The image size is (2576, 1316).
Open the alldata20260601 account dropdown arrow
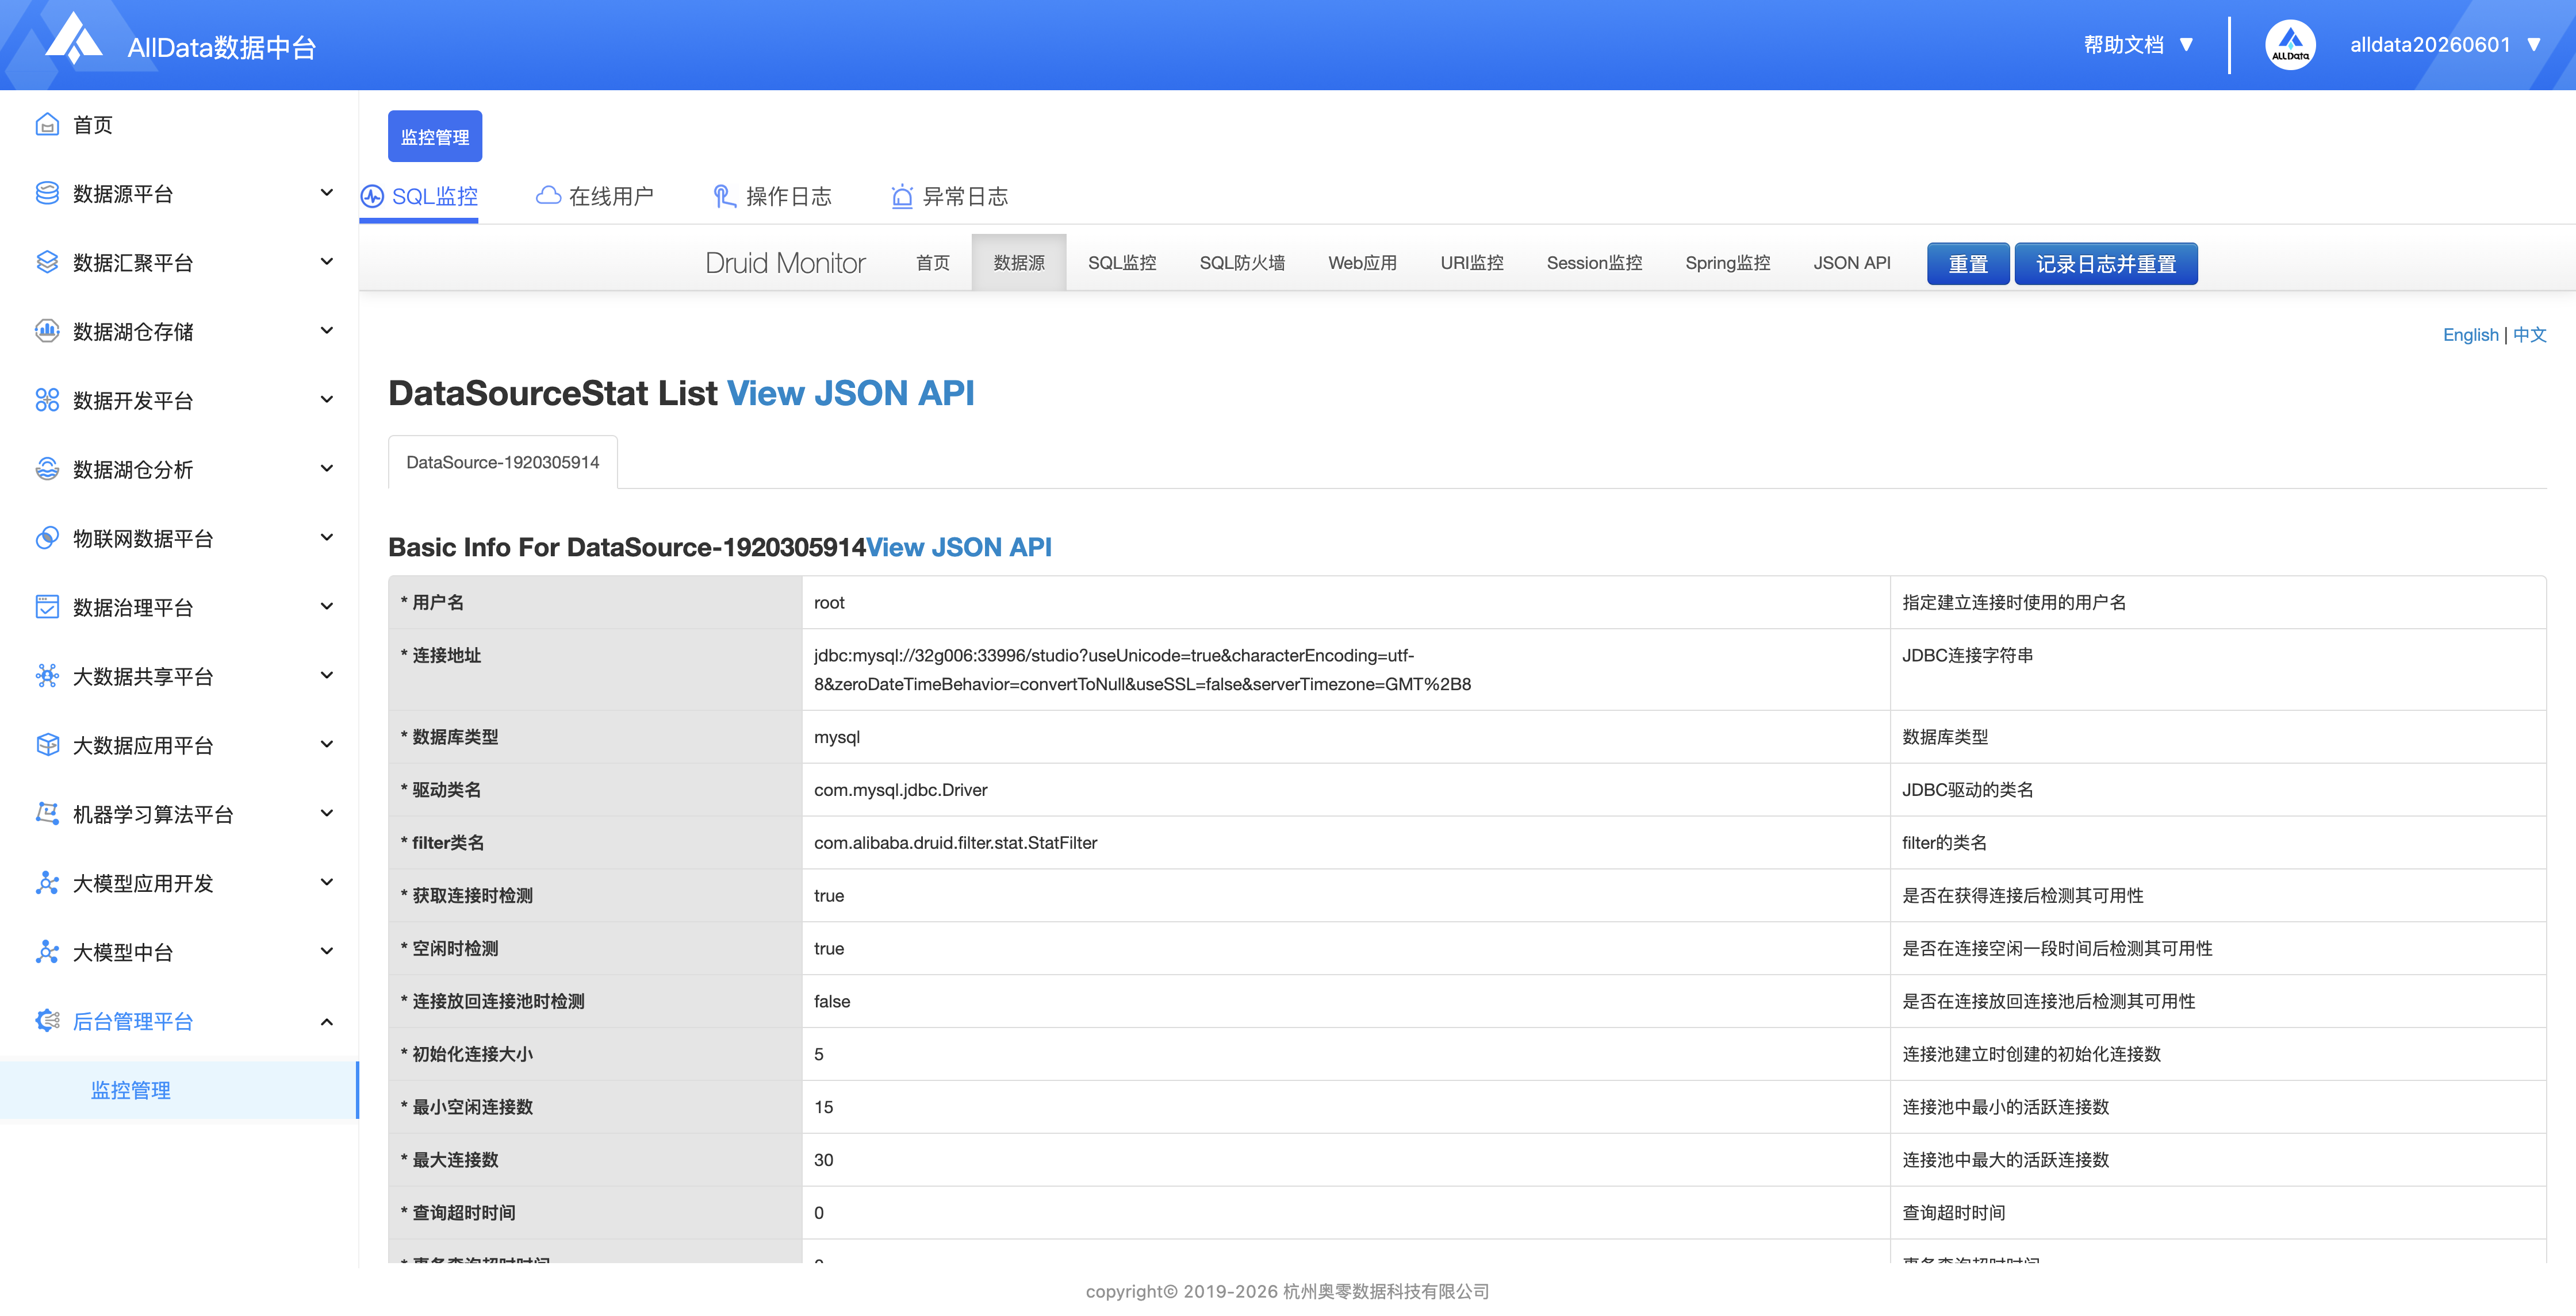[2534, 45]
